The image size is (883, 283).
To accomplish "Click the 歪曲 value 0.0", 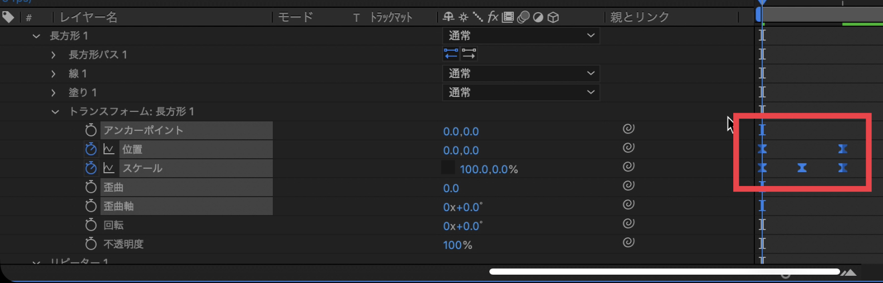I will pyautogui.click(x=451, y=188).
